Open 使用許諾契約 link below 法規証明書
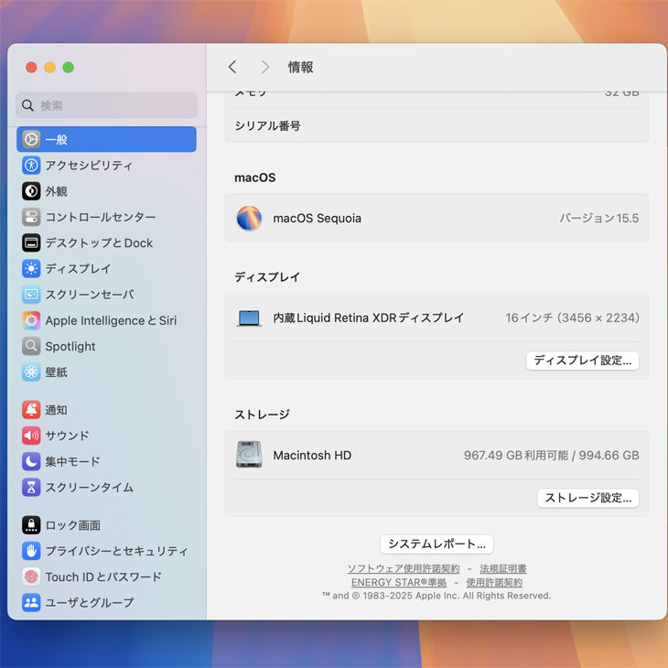 pyautogui.click(x=494, y=582)
